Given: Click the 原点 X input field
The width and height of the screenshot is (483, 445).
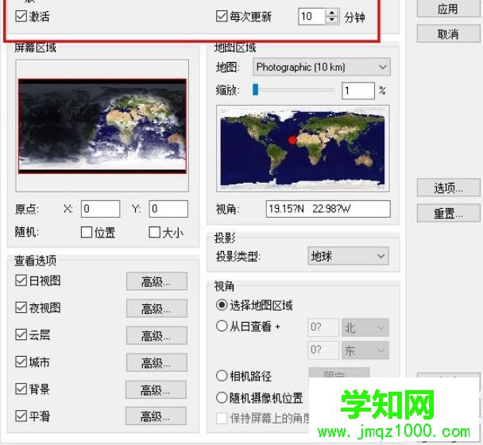Looking at the screenshot, I should pyautogui.click(x=100, y=209).
